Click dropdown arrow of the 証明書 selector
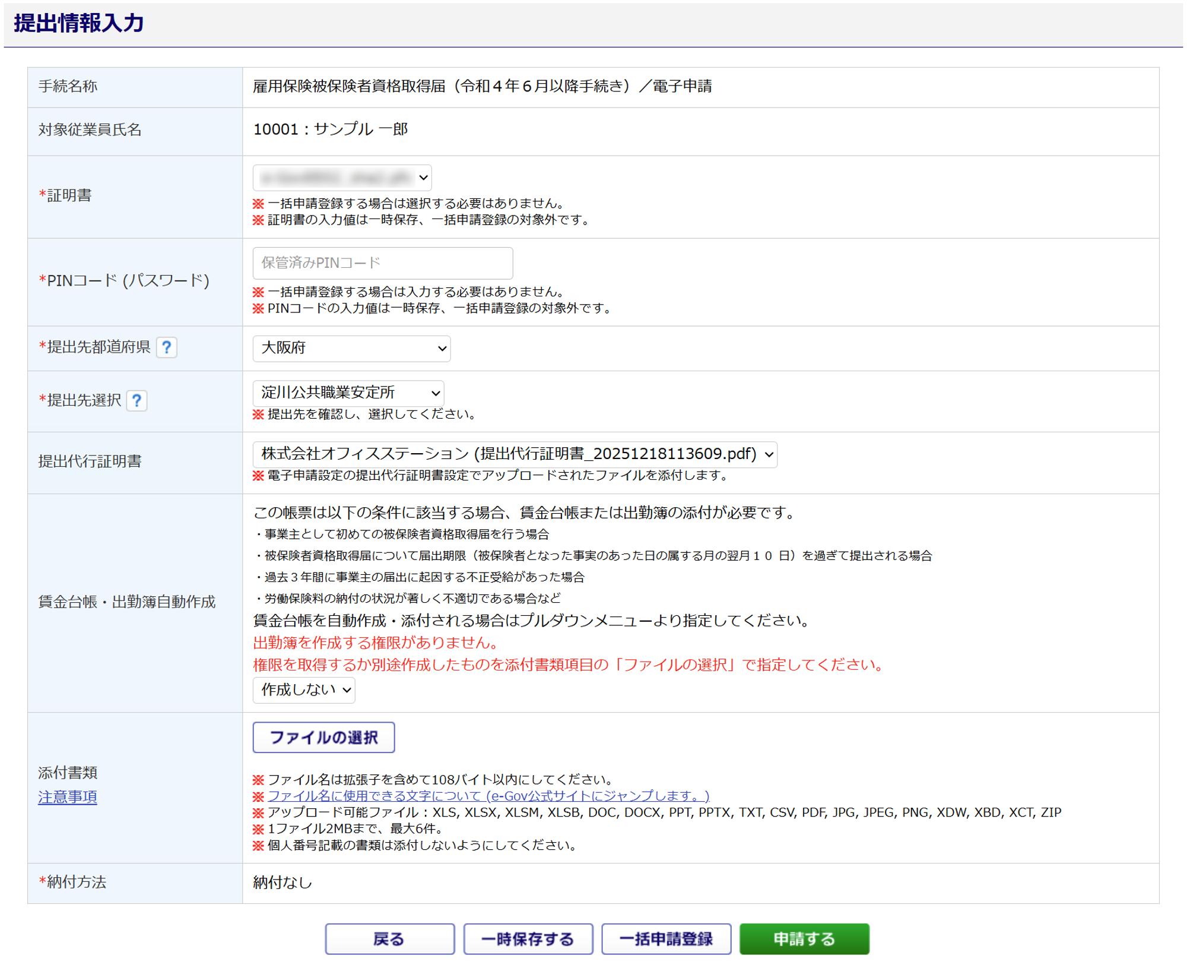This screenshot has height=971, width=1187. click(423, 178)
